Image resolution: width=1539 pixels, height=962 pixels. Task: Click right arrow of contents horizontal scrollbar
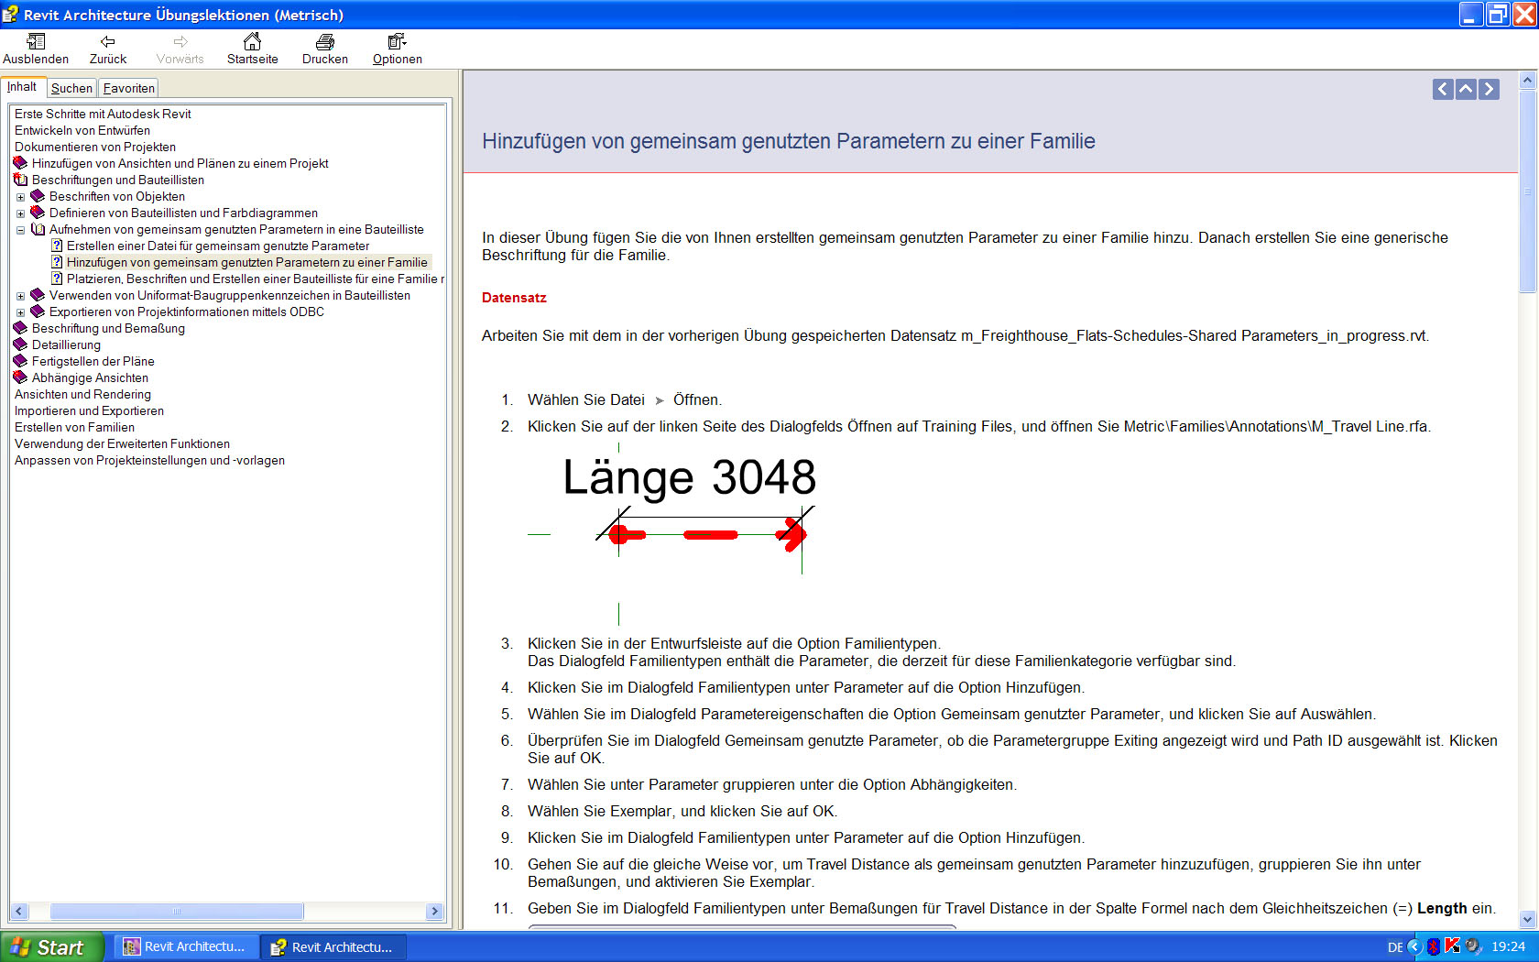click(x=435, y=912)
